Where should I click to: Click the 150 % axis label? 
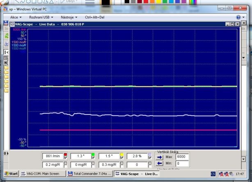pos(22,39)
